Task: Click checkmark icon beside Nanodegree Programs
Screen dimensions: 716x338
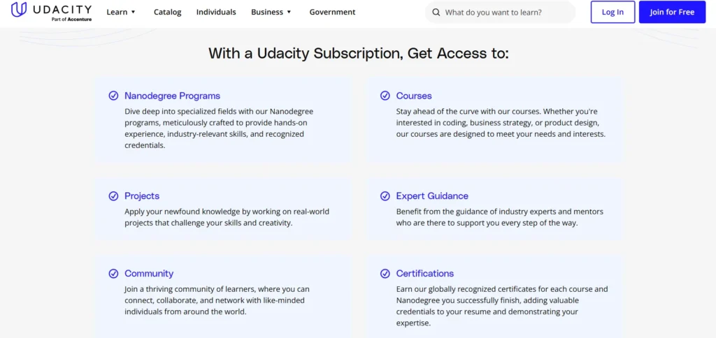Action: (x=113, y=96)
